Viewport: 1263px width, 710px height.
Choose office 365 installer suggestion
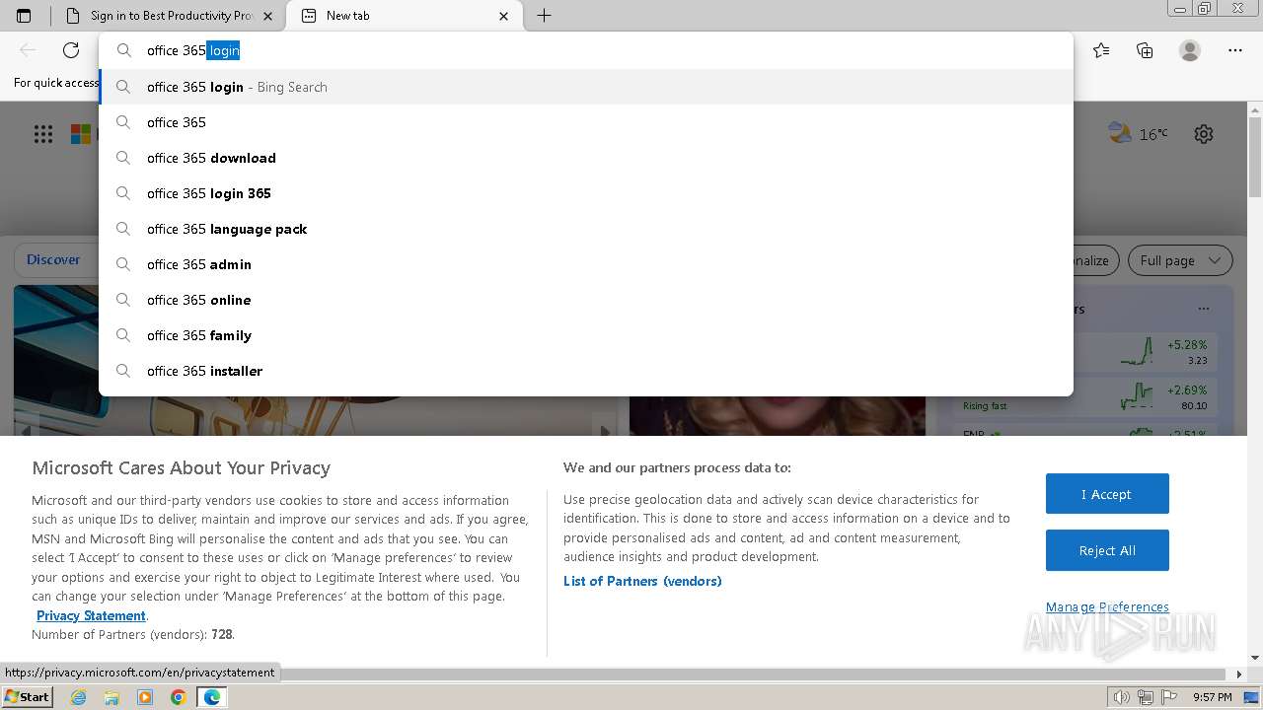point(585,371)
